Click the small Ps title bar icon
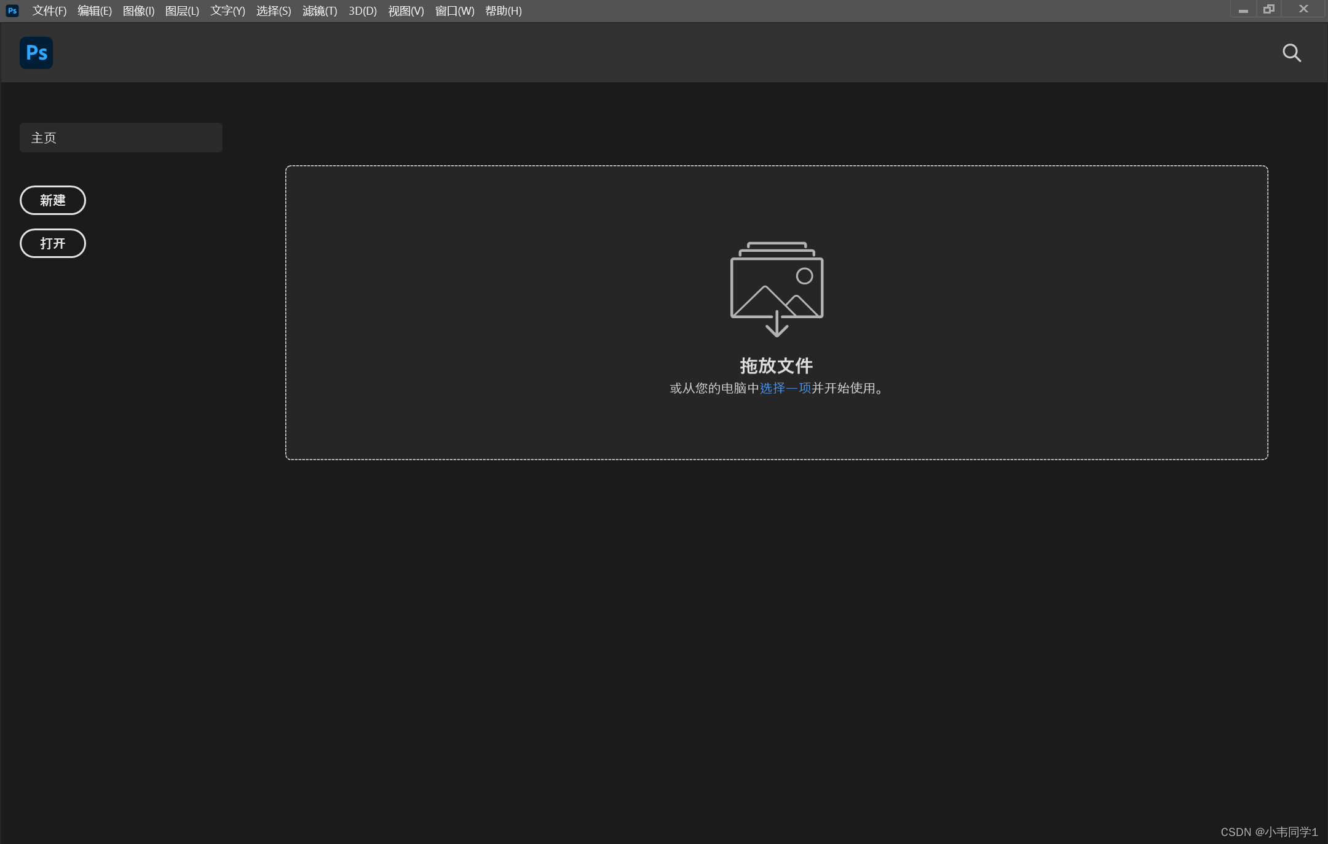Viewport: 1328px width, 844px height. (x=12, y=10)
